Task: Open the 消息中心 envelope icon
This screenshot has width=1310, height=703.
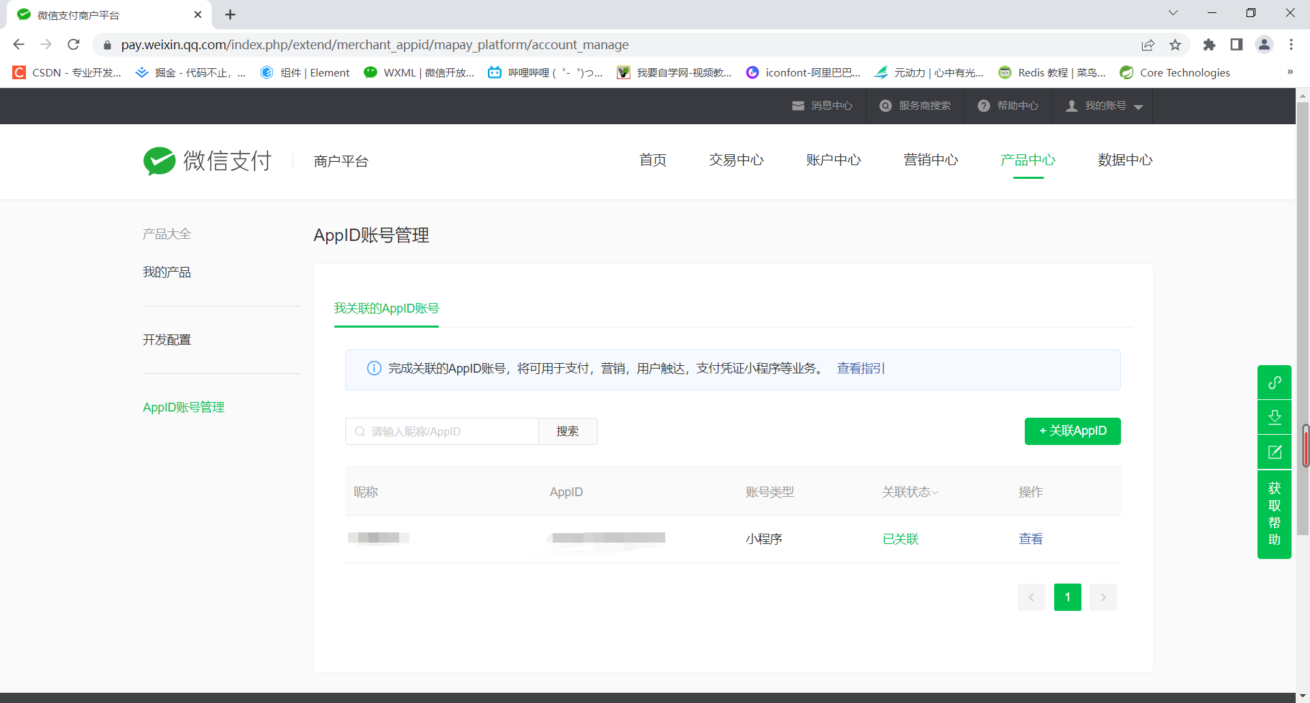Action: pos(798,106)
